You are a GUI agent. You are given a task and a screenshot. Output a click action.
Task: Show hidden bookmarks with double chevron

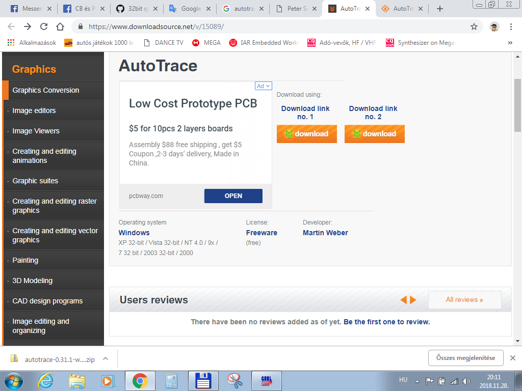pos(510,43)
